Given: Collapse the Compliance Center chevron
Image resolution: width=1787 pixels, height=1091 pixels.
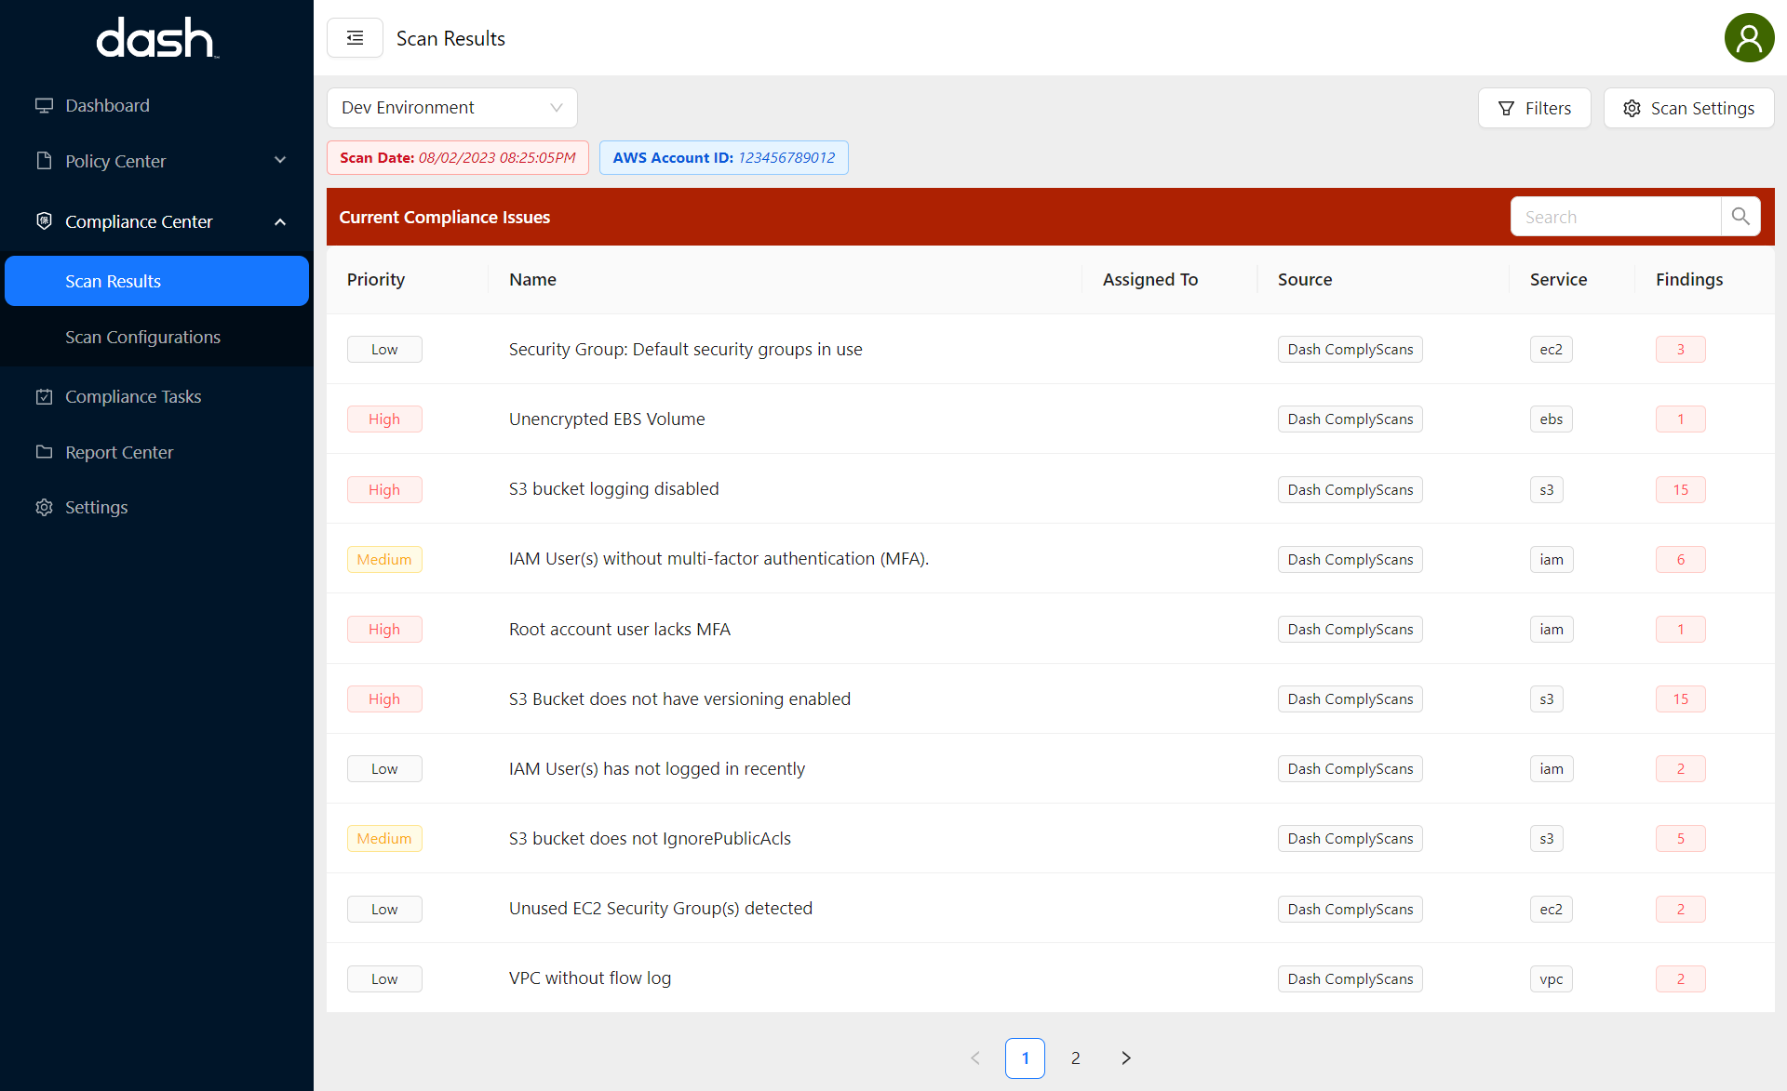Looking at the screenshot, I should click(x=280, y=221).
